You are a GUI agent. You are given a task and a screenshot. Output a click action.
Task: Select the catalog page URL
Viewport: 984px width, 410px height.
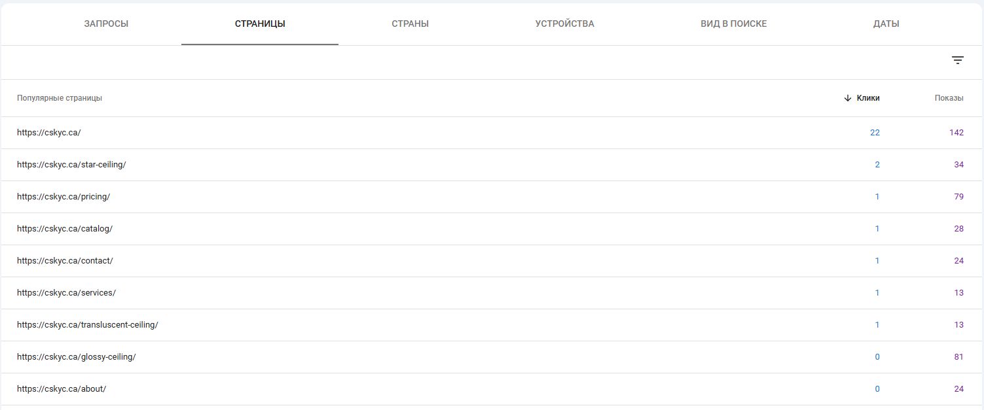point(65,229)
